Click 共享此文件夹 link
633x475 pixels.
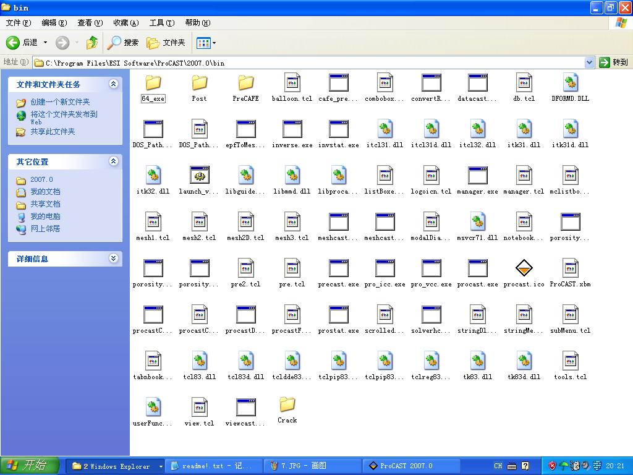(x=53, y=131)
